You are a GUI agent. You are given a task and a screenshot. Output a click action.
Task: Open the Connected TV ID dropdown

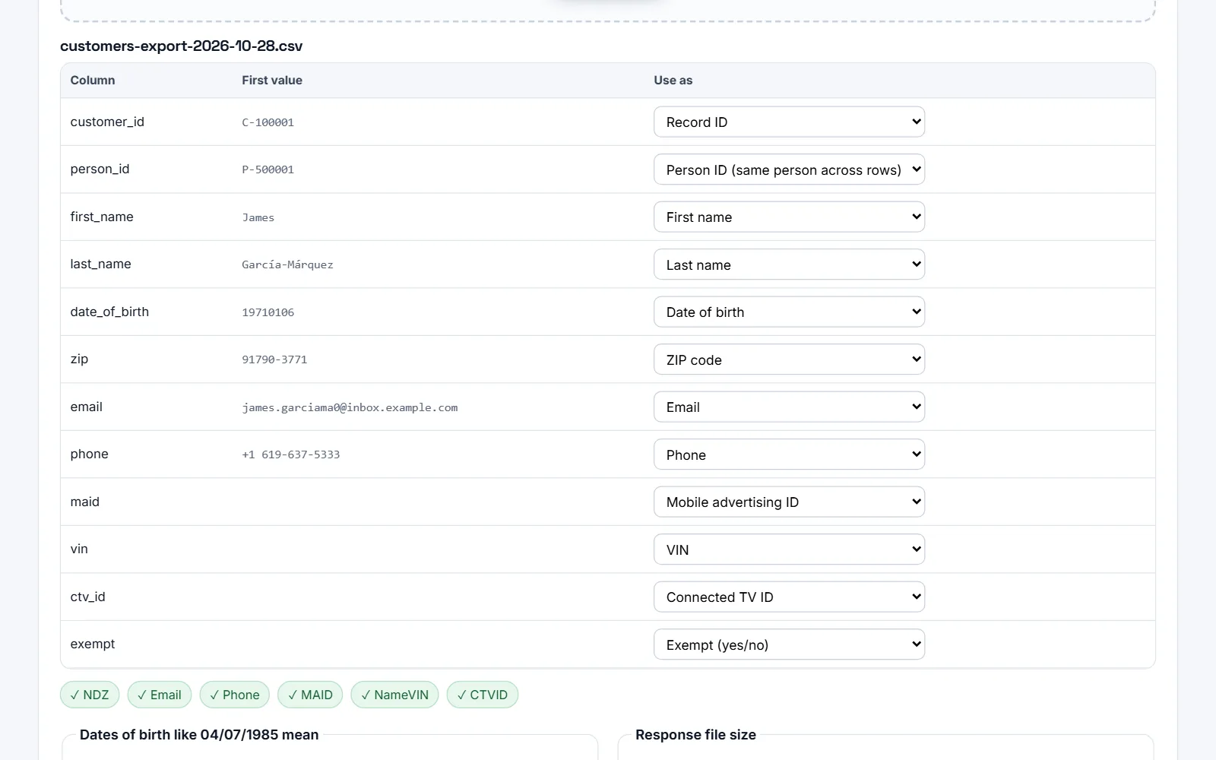tap(789, 597)
